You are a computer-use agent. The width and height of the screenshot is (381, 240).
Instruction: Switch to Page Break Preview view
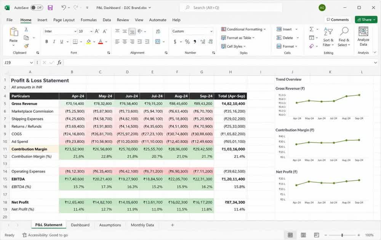[x=316, y=235]
